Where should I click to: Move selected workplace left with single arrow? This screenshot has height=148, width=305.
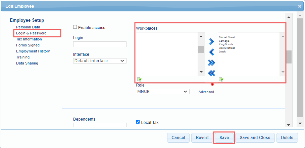tap(211, 52)
